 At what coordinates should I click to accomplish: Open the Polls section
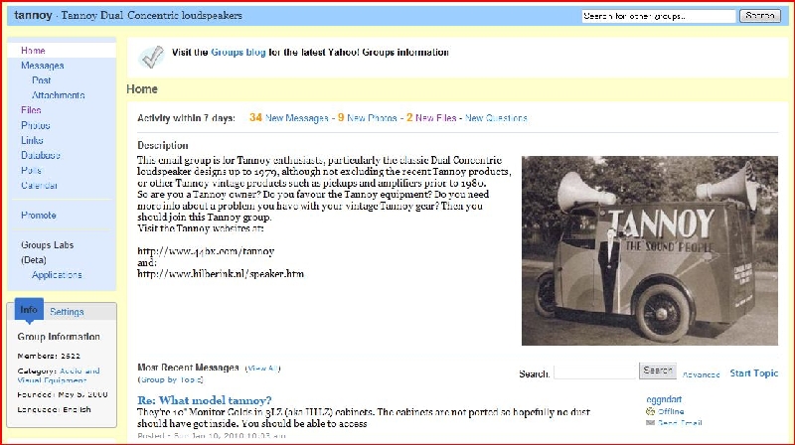click(31, 170)
